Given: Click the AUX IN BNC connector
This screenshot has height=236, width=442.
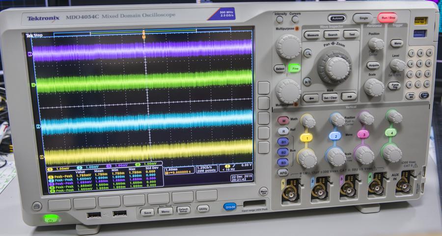Looking at the screenshot, I should pyautogui.click(x=404, y=185).
